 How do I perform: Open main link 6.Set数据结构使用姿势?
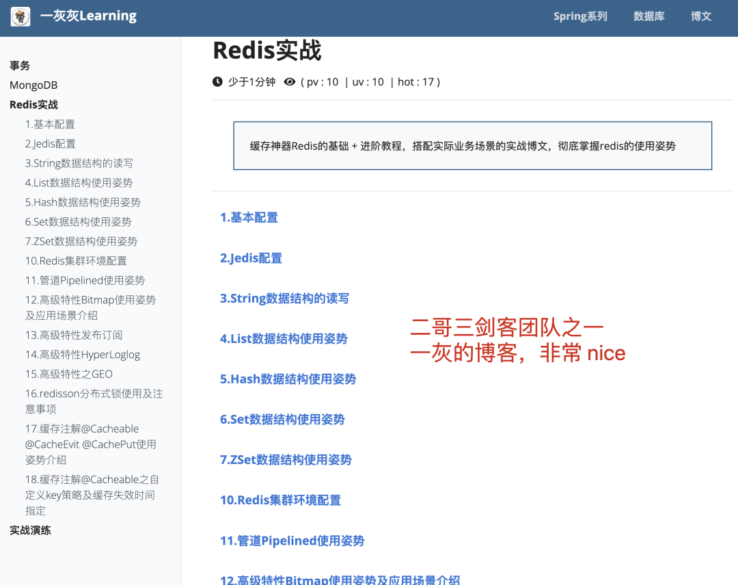tap(282, 420)
